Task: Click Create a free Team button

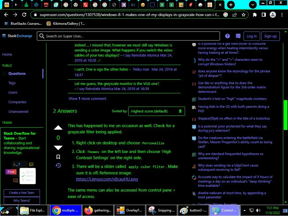Action: pos(22,193)
